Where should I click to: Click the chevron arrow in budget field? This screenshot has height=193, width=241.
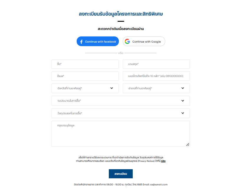(x=183, y=101)
